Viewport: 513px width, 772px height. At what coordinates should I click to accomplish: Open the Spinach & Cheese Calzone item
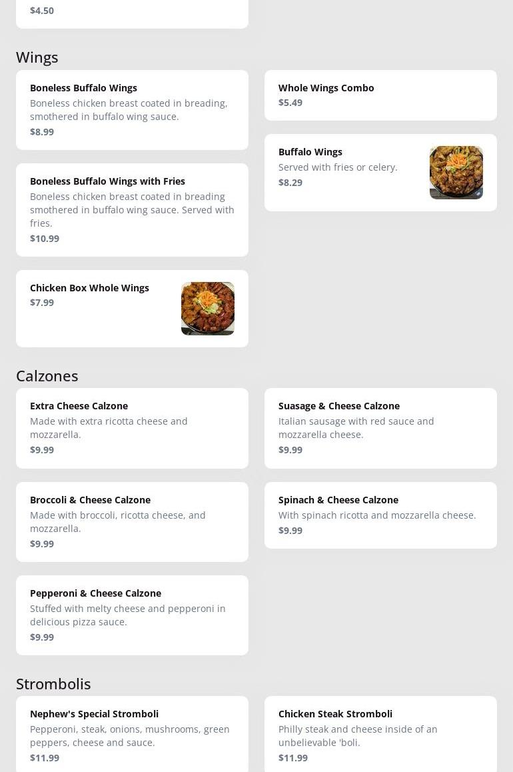[x=380, y=515]
